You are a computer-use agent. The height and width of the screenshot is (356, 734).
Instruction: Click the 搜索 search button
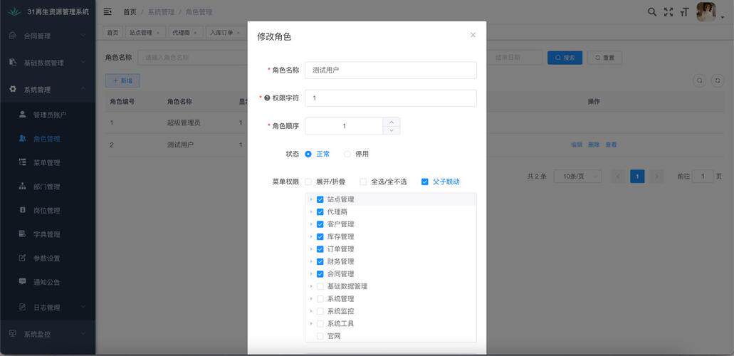pyautogui.click(x=565, y=58)
